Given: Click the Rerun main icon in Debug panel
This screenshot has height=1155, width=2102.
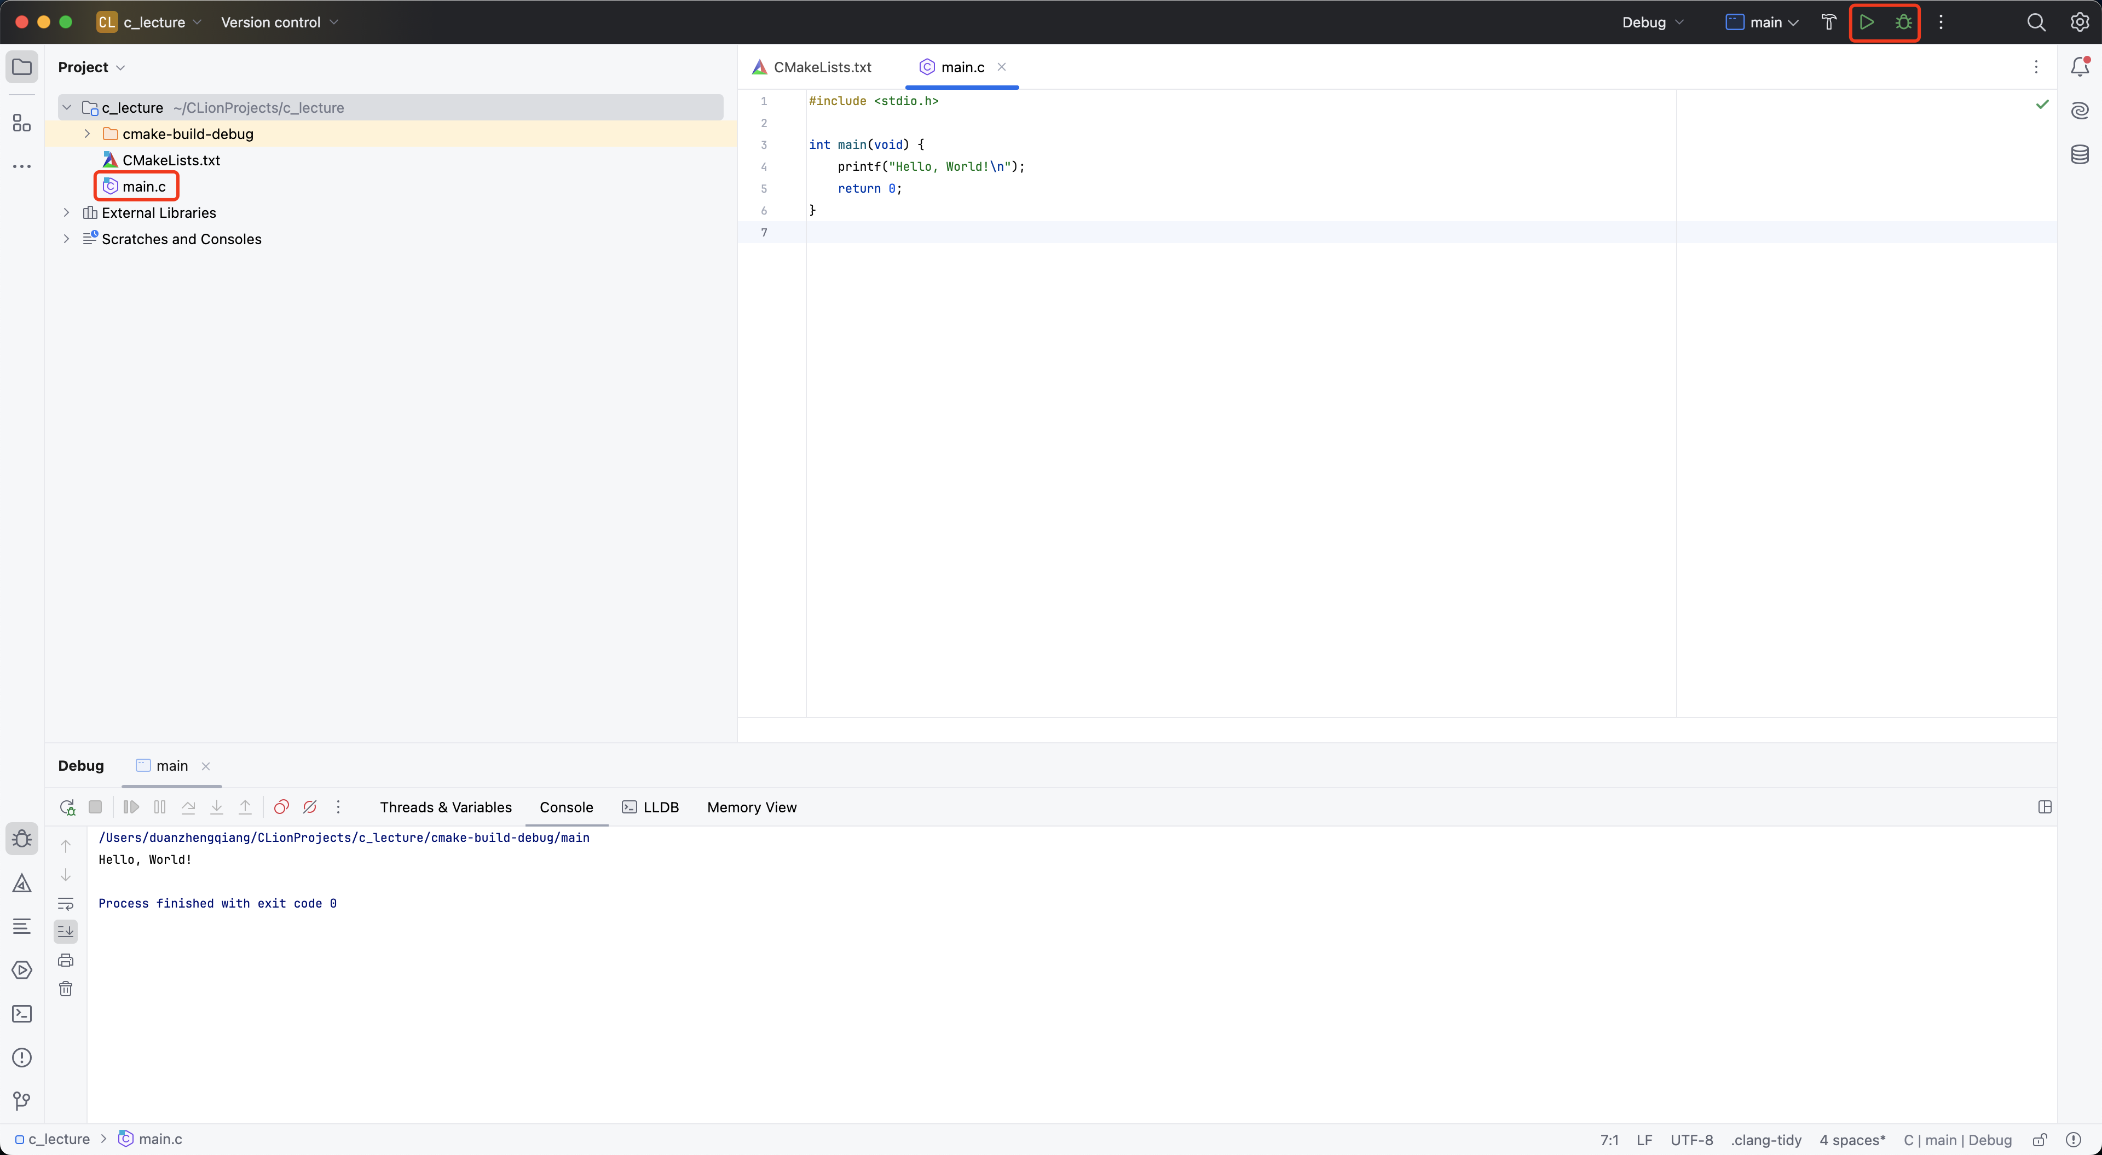Looking at the screenshot, I should 67,807.
